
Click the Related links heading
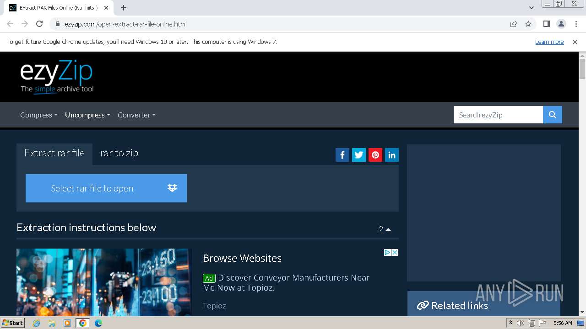[x=460, y=306]
